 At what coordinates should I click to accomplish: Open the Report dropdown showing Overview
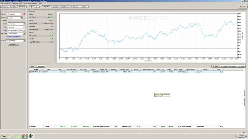click(x=14, y=18)
